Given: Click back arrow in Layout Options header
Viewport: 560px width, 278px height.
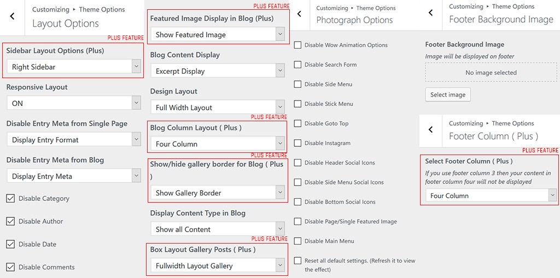Looking at the screenshot, I should pyautogui.click(x=13, y=16).
